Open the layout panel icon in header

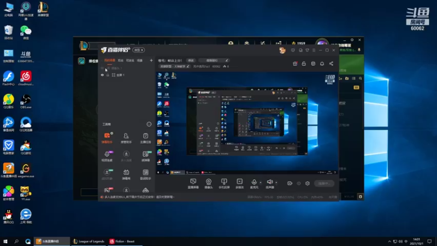313,63
